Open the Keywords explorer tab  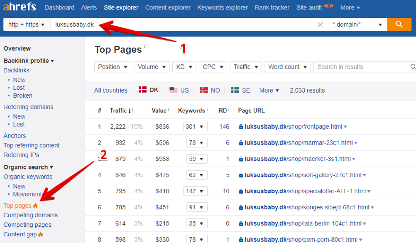coord(223,7)
